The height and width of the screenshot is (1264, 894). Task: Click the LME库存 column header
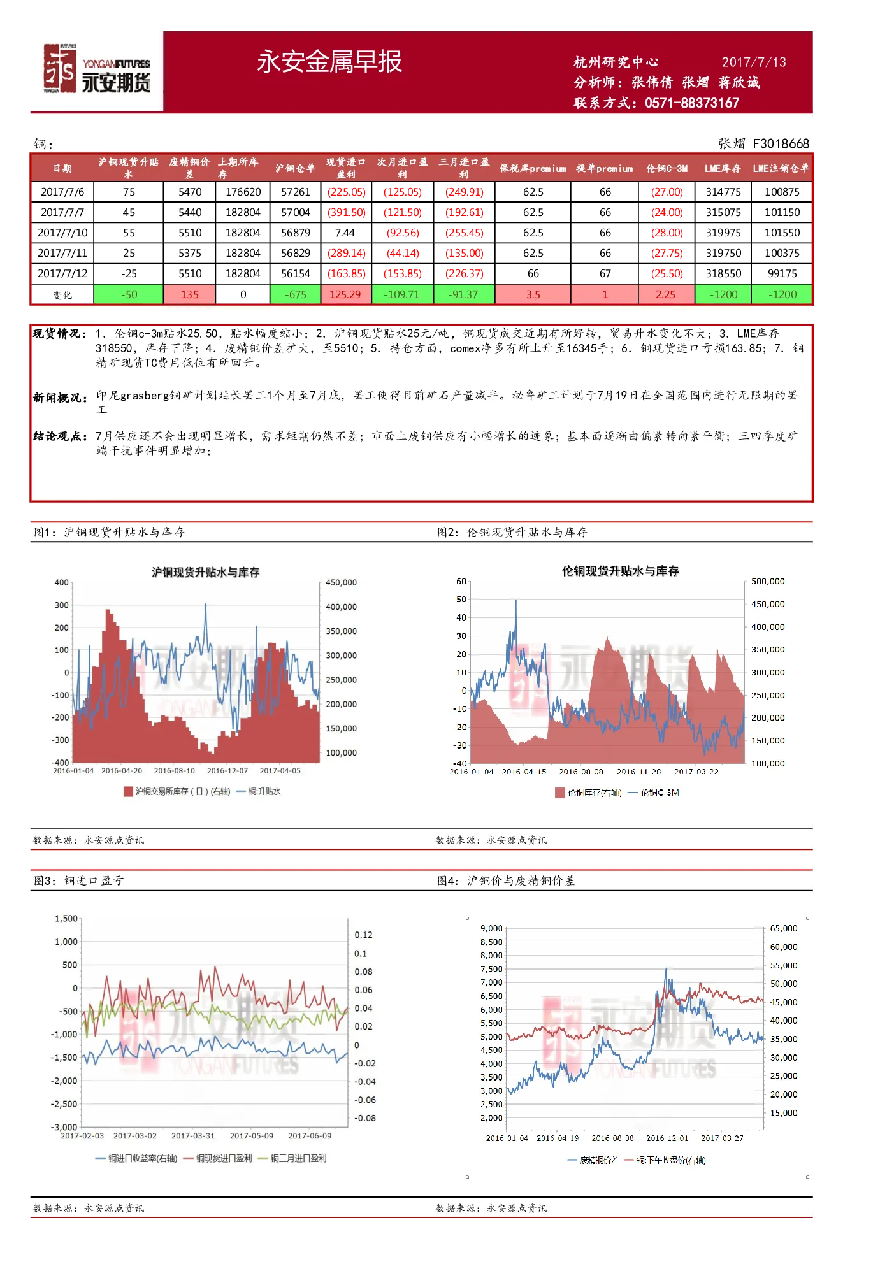coord(723,168)
